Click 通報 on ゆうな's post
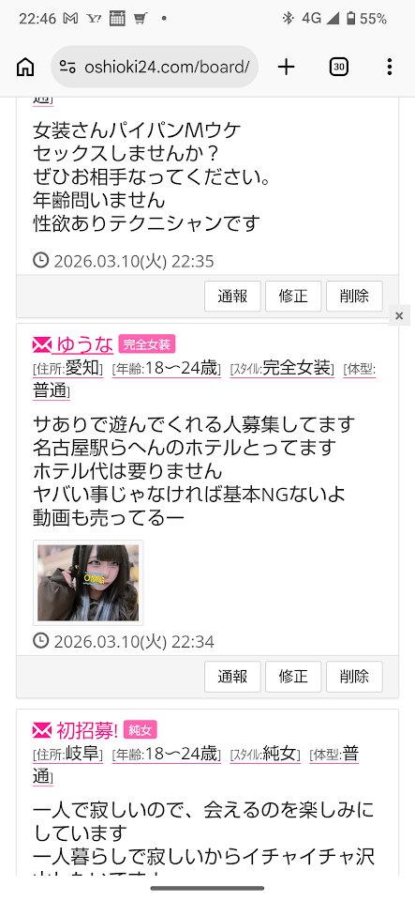 click(232, 677)
